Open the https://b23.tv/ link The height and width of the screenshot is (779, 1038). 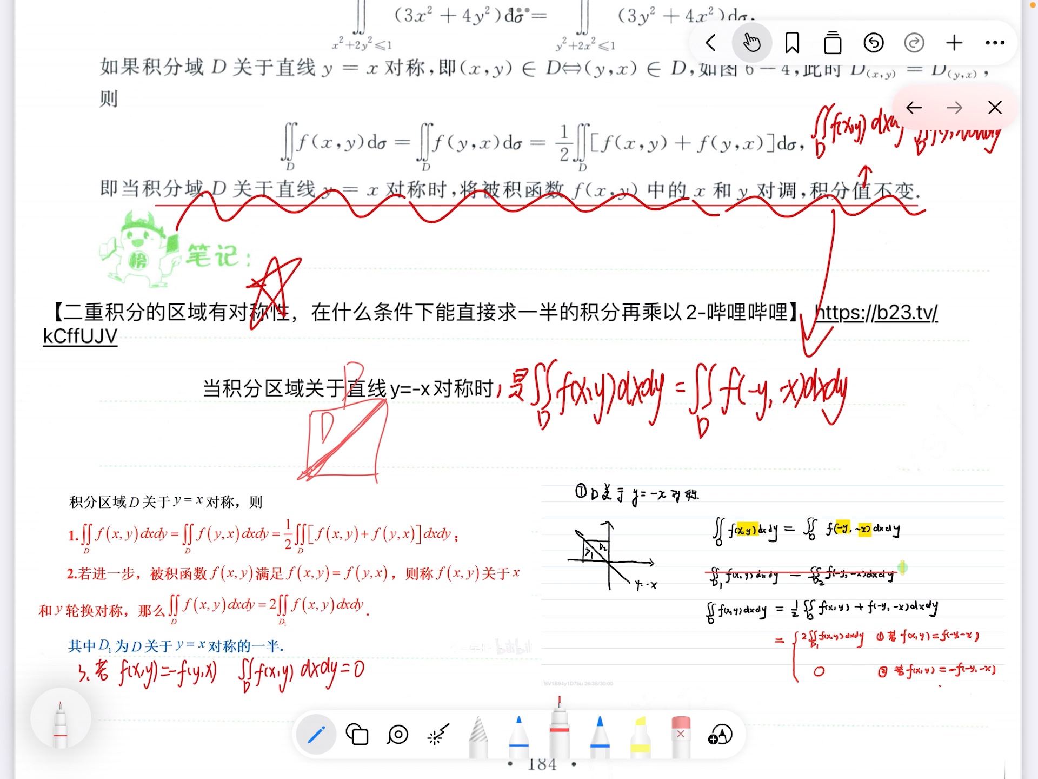click(x=876, y=312)
